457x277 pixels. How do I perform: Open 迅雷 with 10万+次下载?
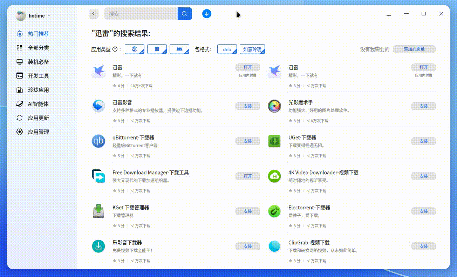click(x=248, y=67)
